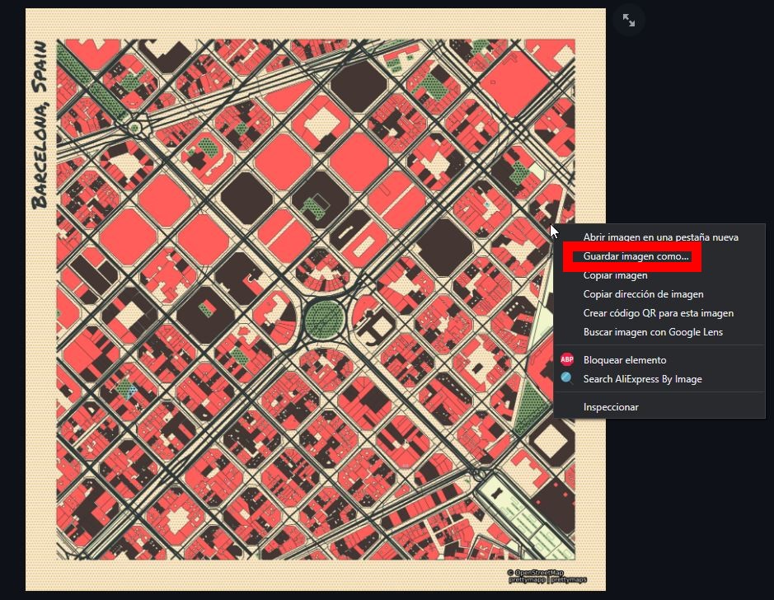Click the 'prettymapp' attribution text

coord(527,579)
